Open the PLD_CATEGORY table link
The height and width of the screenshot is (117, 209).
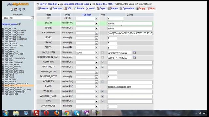[x=12, y=43]
